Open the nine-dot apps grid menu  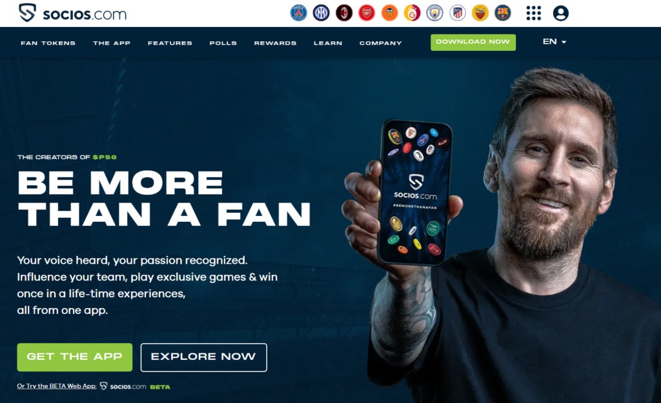point(534,13)
